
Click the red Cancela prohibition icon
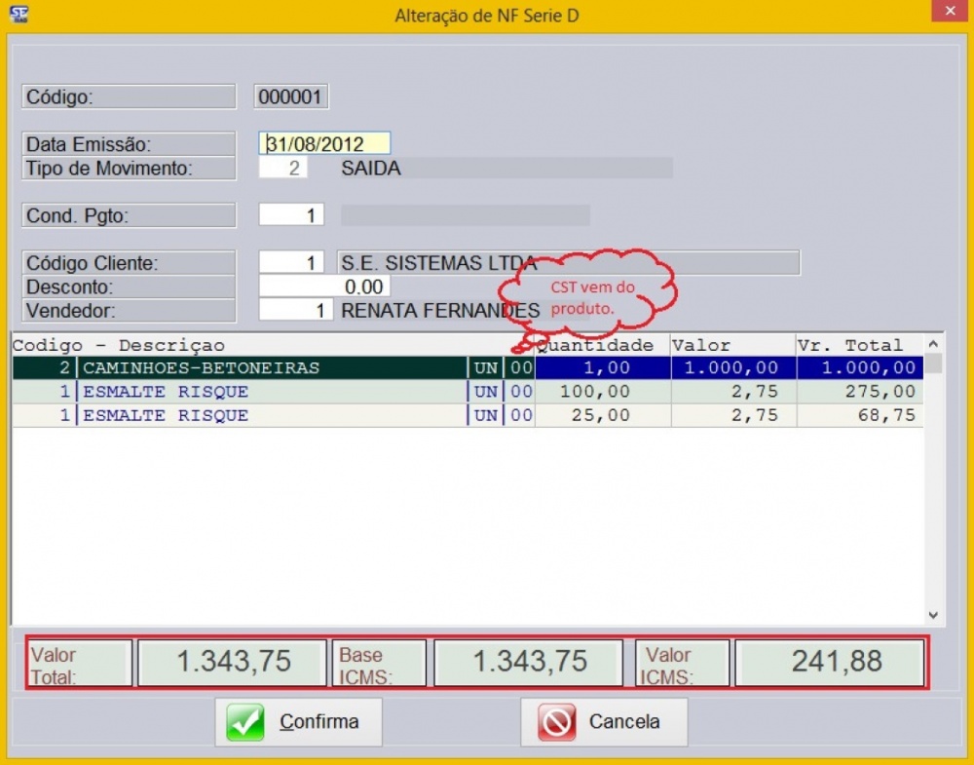557,721
